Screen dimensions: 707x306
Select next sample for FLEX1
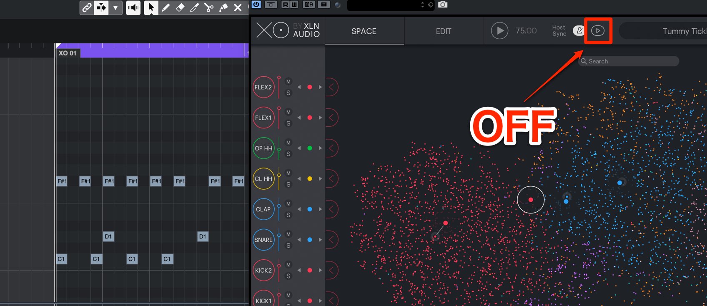(x=320, y=118)
